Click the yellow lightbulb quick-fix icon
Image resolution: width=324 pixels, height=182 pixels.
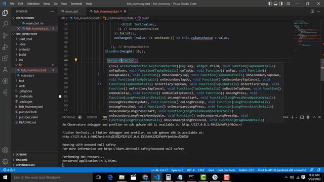(x=76, y=60)
